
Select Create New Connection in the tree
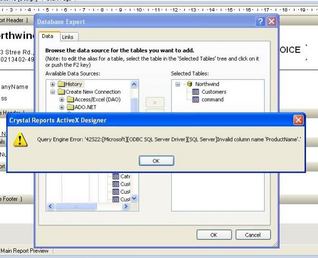[93, 92]
